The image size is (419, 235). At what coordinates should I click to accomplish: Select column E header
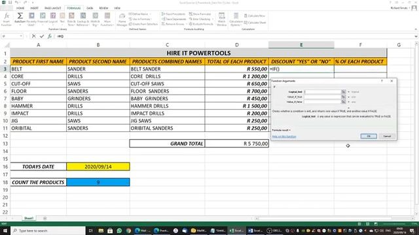coord(301,45)
